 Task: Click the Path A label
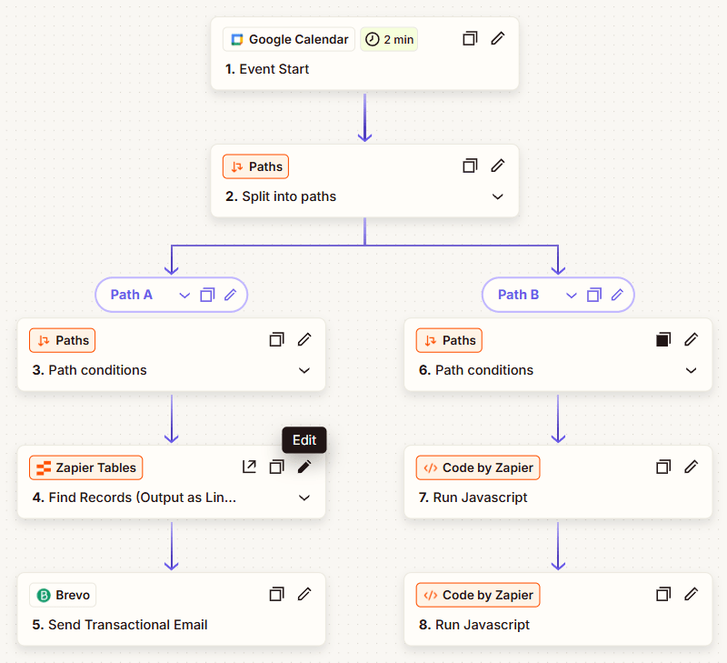pyautogui.click(x=132, y=295)
